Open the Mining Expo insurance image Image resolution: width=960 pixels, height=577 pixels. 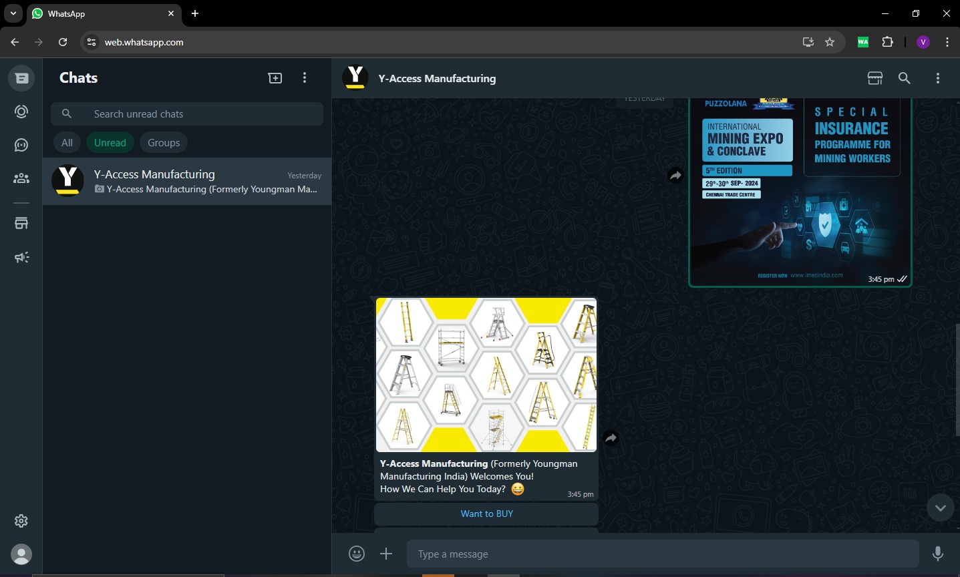800,192
